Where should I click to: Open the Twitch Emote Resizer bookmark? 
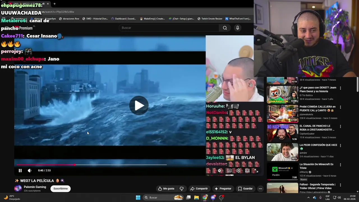click(210, 19)
